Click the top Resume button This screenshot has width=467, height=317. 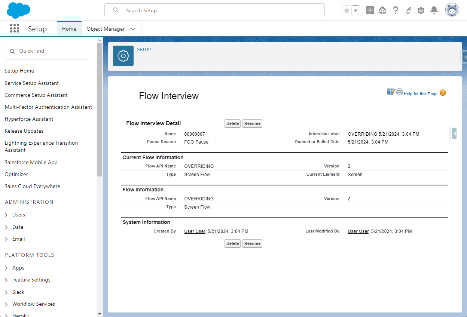253,123
